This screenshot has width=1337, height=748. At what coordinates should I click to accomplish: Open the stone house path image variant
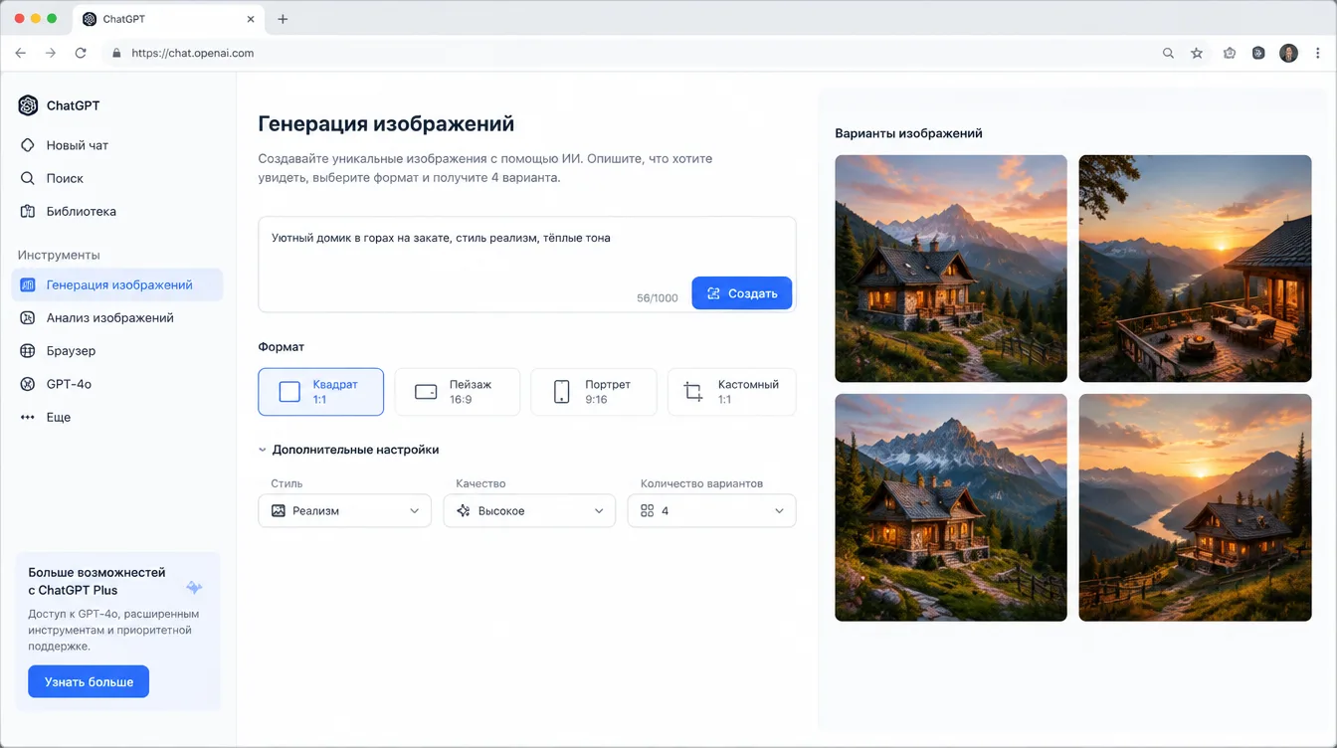(951, 269)
